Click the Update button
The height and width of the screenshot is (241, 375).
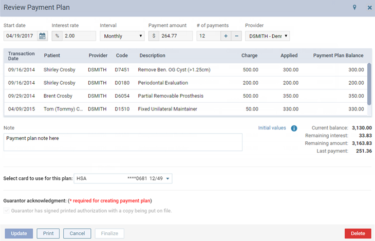click(19, 233)
